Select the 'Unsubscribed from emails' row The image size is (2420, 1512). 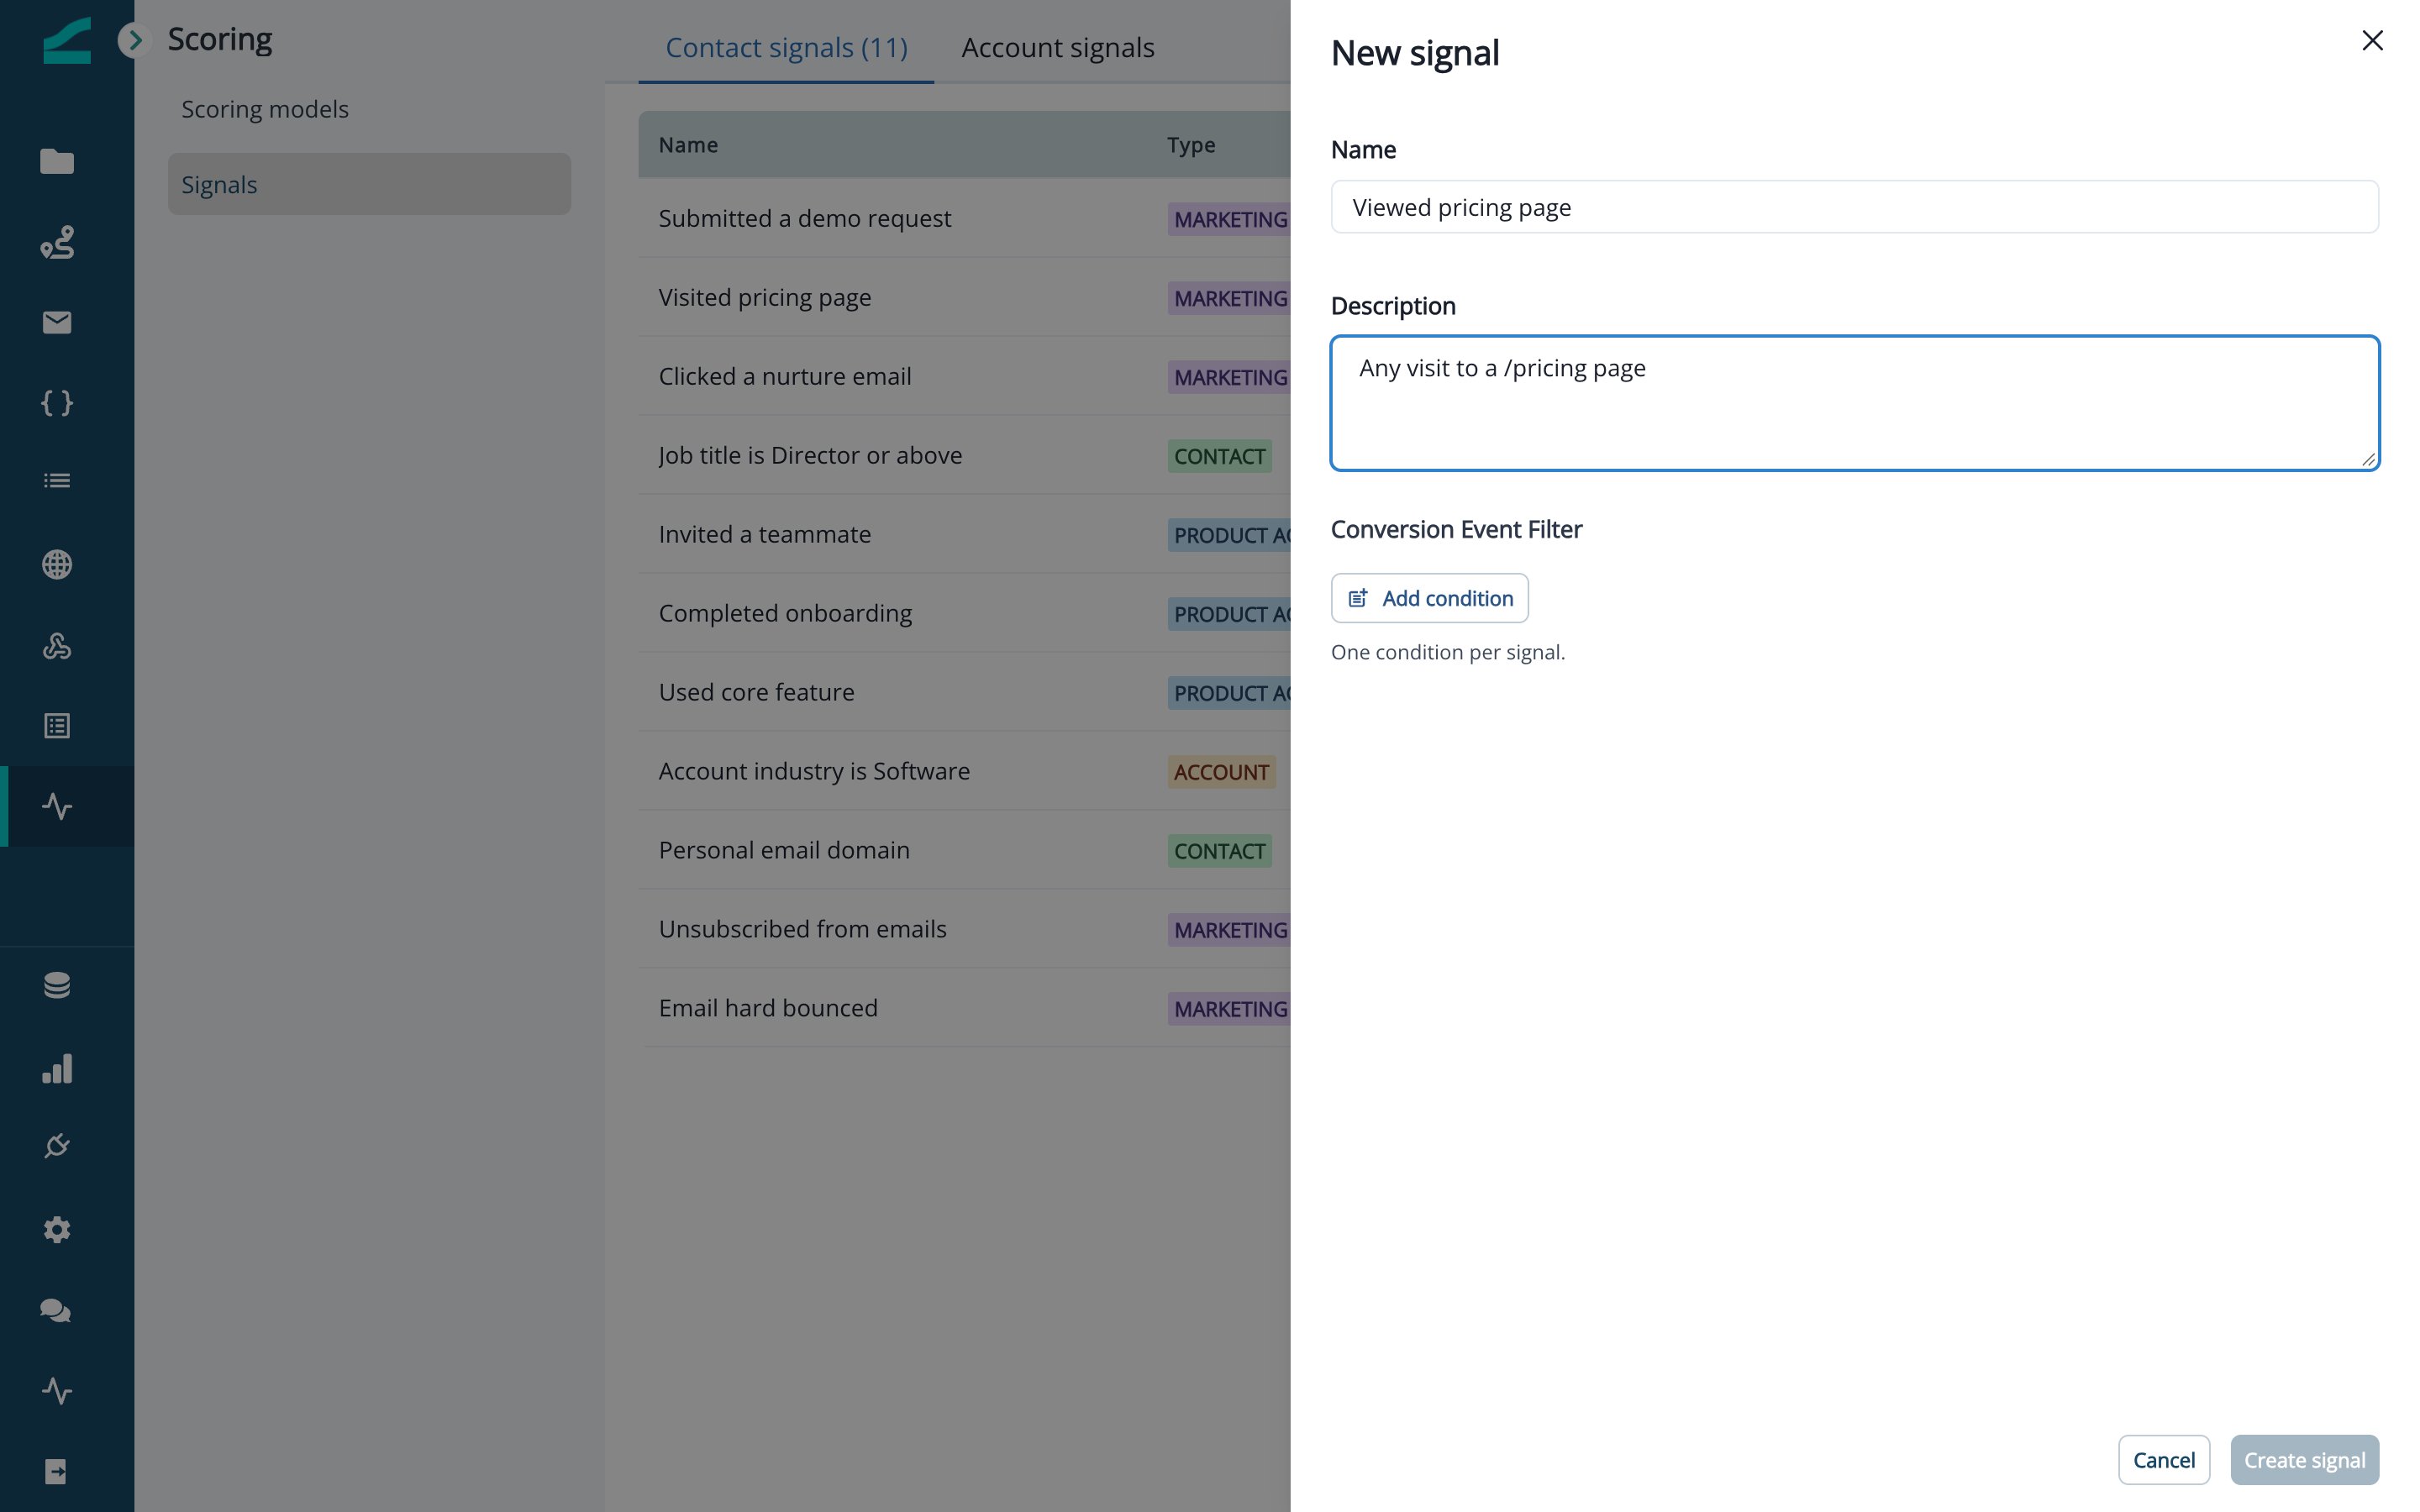[x=964, y=929]
